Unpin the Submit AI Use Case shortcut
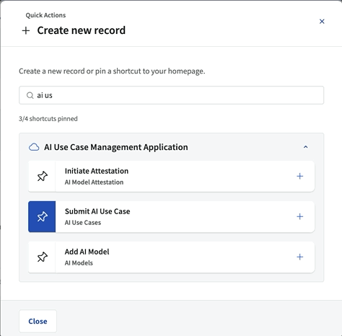This screenshot has height=336, width=342. [42, 216]
